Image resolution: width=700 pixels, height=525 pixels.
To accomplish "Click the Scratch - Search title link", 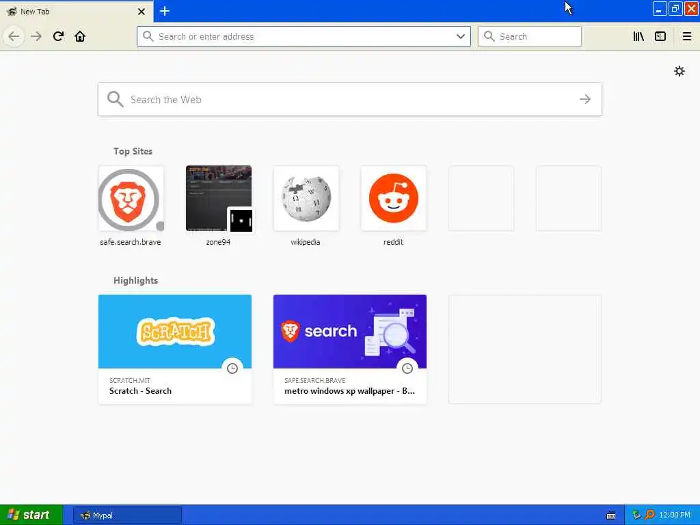I will click(x=140, y=390).
